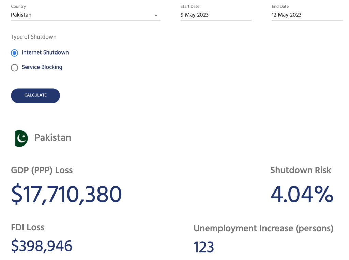Click the Pakistan flag icon
The height and width of the screenshot is (260, 349).
(x=21, y=138)
